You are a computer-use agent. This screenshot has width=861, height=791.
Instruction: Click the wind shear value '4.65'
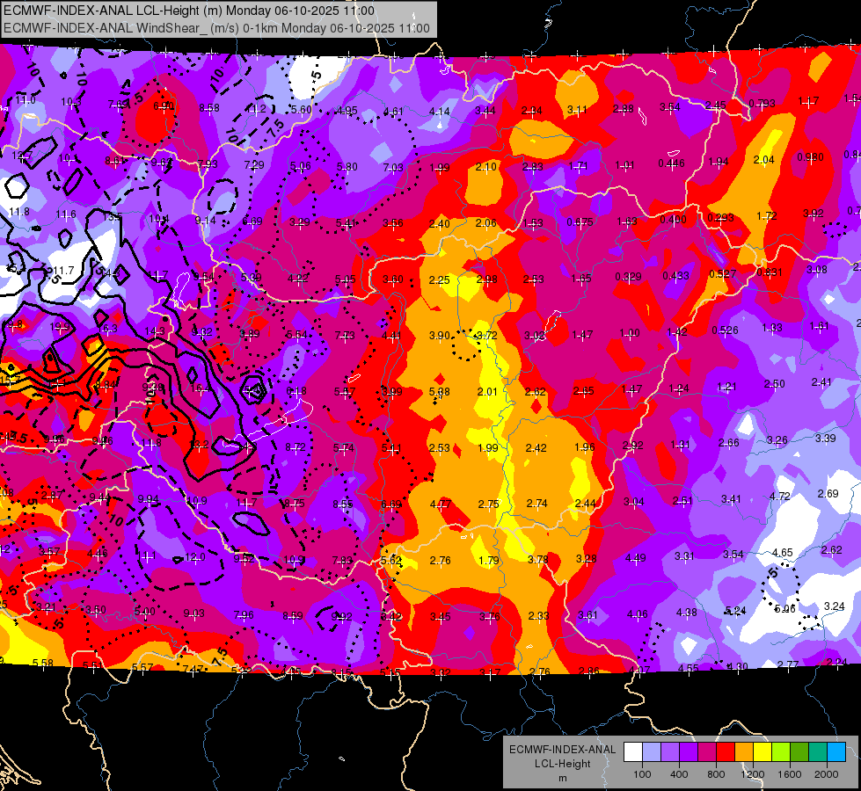point(783,552)
